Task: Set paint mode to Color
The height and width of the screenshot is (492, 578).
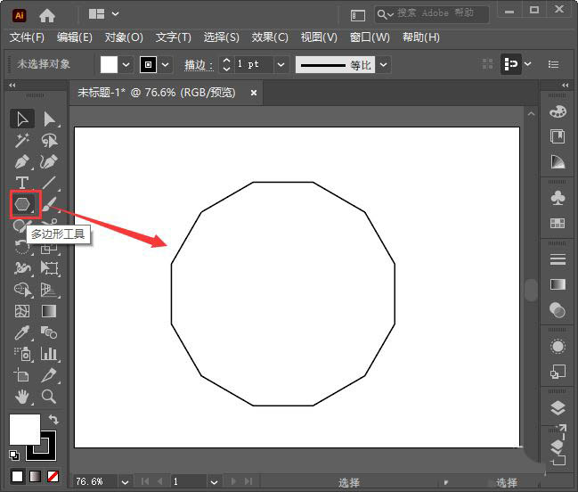Action: [x=17, y=476]
